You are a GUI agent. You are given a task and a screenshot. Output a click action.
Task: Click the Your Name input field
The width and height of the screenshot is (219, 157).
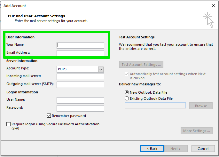click(x=80, y=45)
